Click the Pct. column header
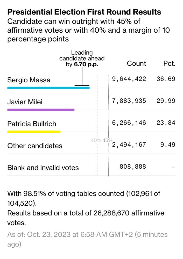Screen dimensions: 183x259 tap(169, 63)
